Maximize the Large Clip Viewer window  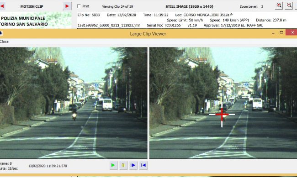(281, 32)
